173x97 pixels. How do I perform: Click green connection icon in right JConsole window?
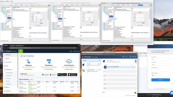point(151,5)
